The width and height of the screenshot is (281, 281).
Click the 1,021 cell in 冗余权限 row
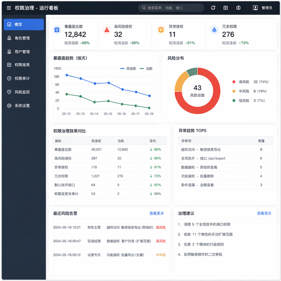click(95, 176)
